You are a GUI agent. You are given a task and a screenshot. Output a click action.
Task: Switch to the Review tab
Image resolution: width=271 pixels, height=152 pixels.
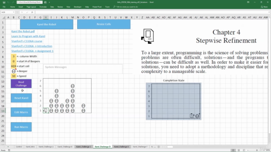point(60,7)
